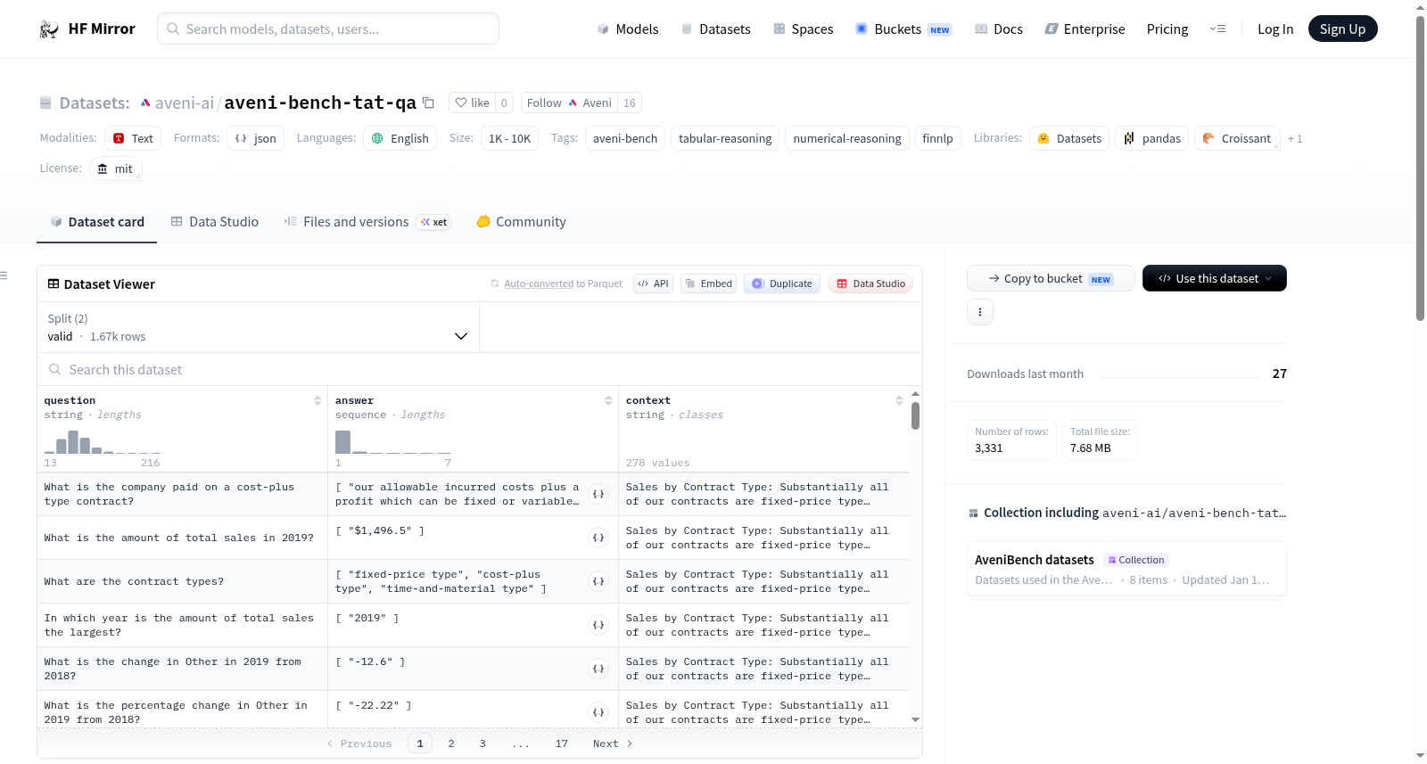Show the additional libraries +1

click(x=1295, y=139)
